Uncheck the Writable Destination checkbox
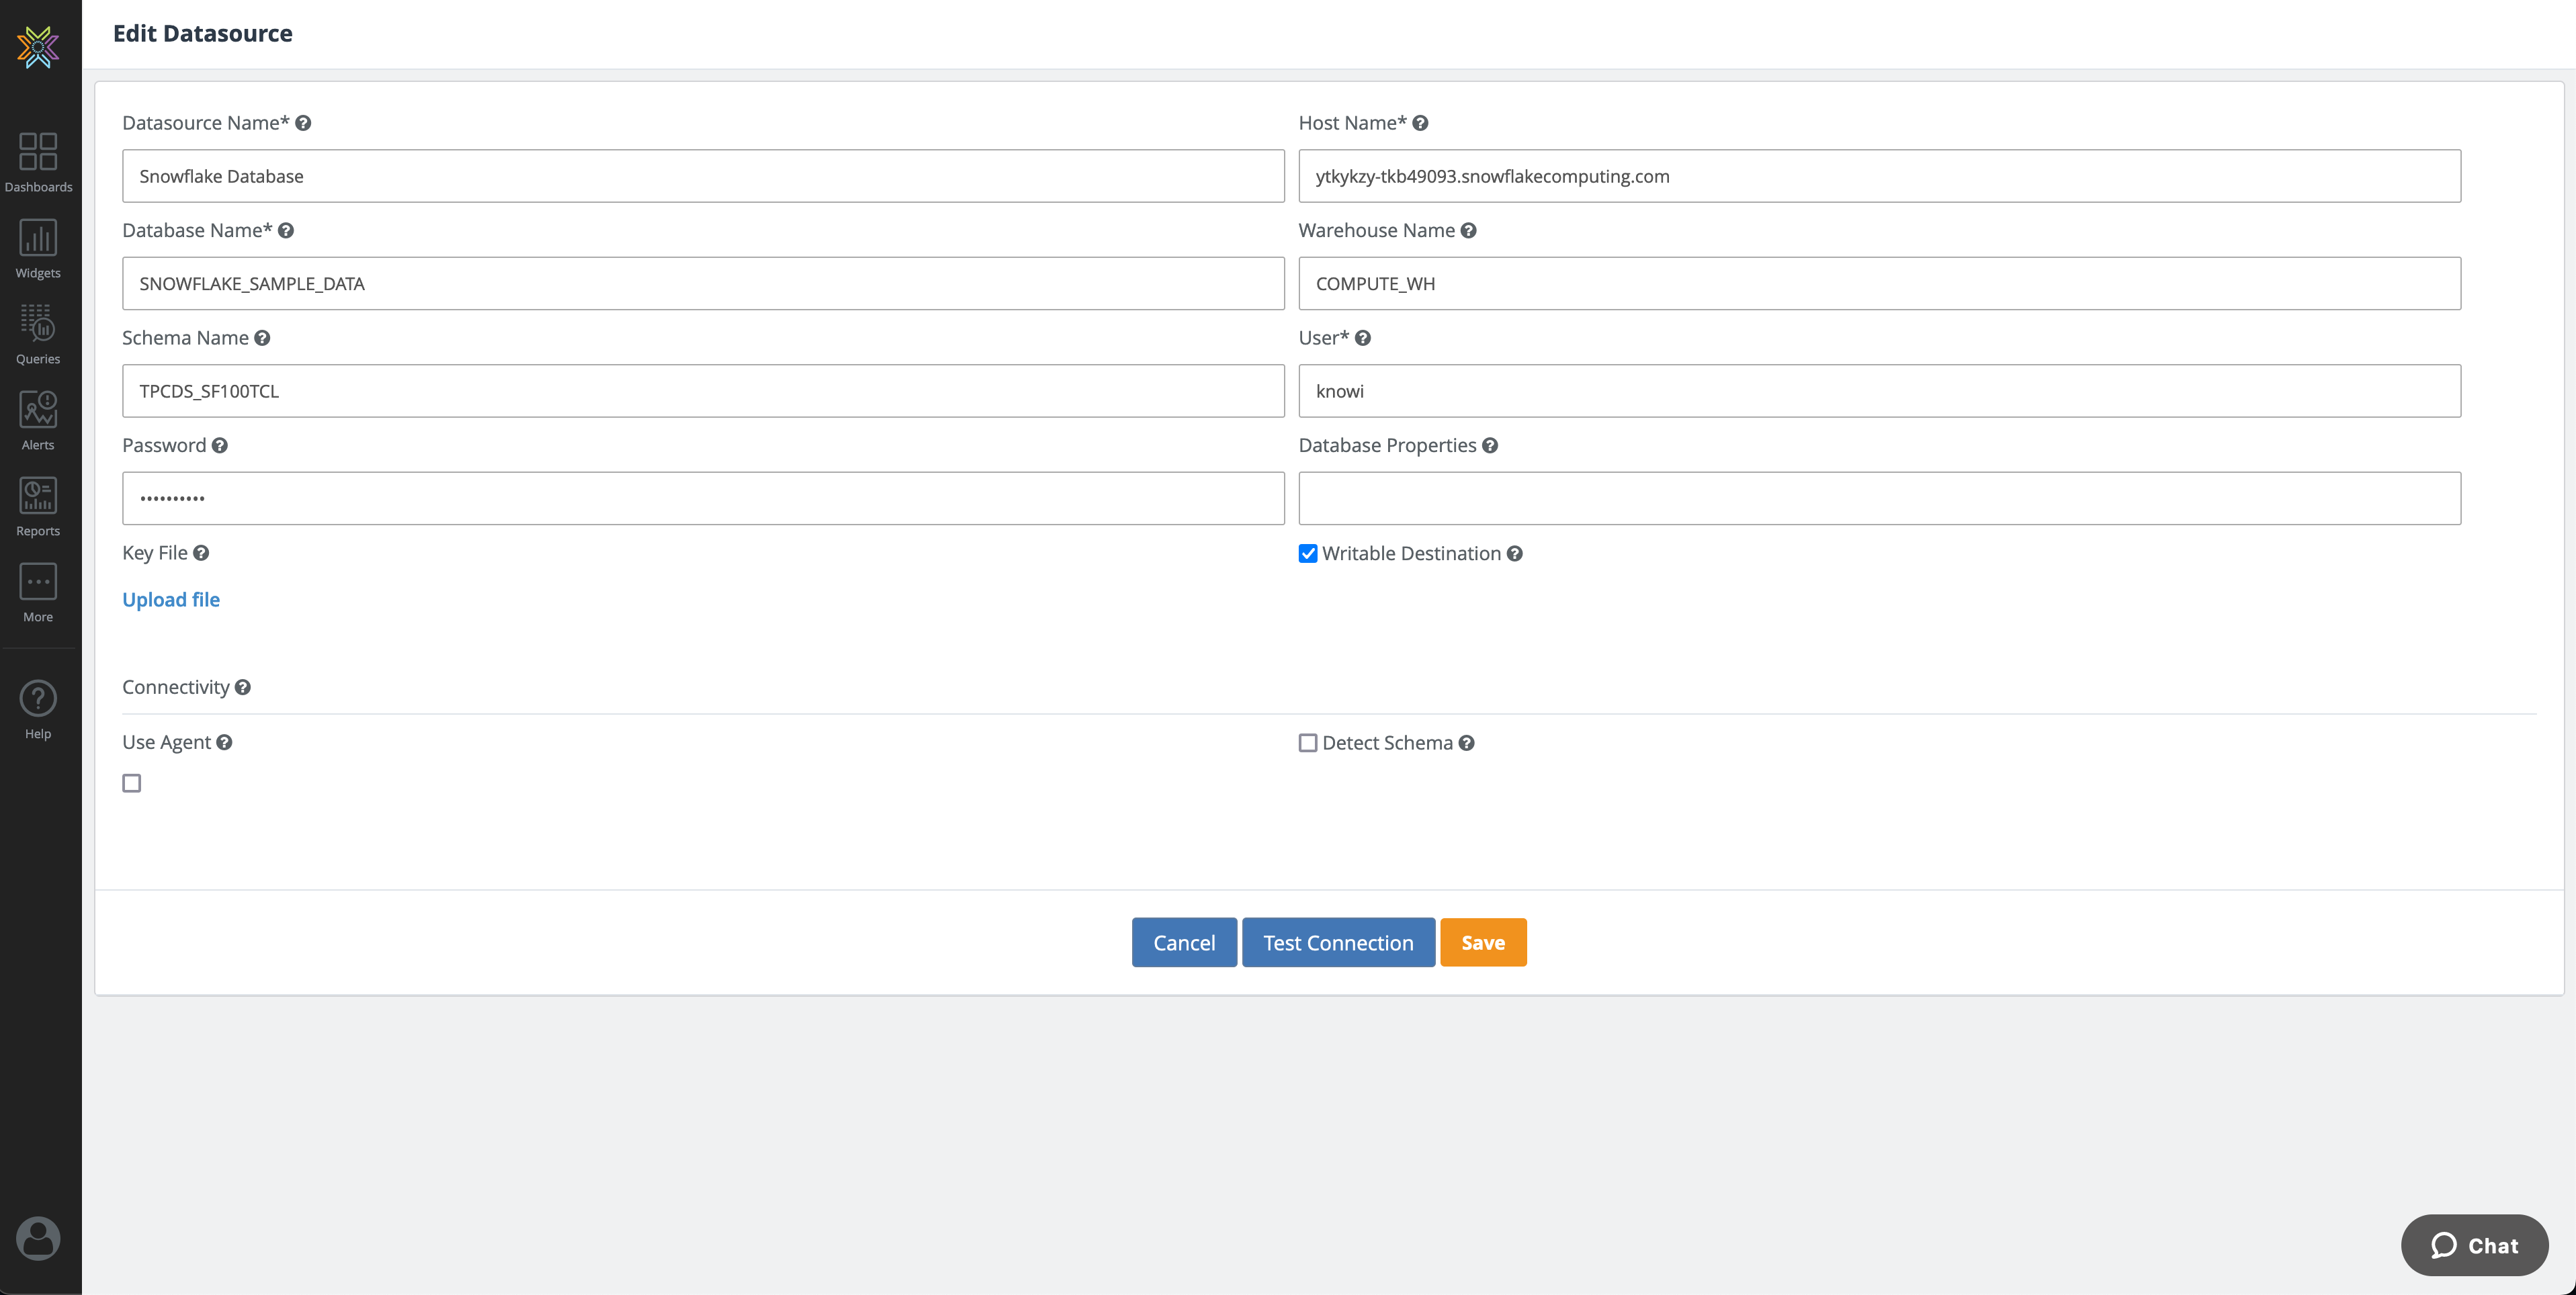 click(x=1308, y=554)
